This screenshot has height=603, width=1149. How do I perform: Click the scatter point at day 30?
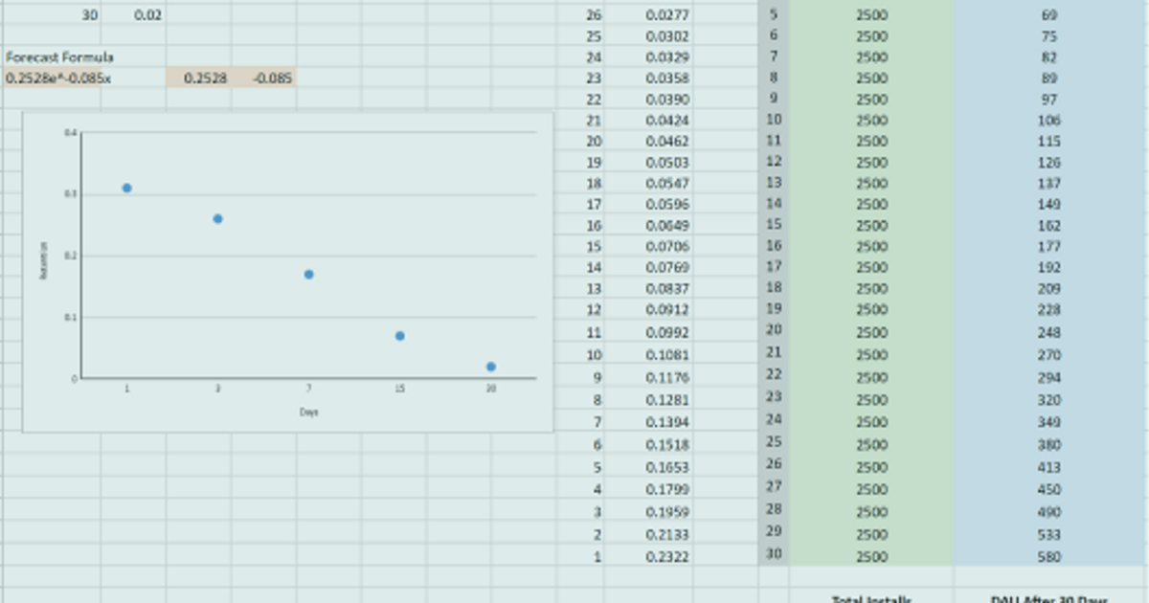pyautogui.click(x=492, y=365)
